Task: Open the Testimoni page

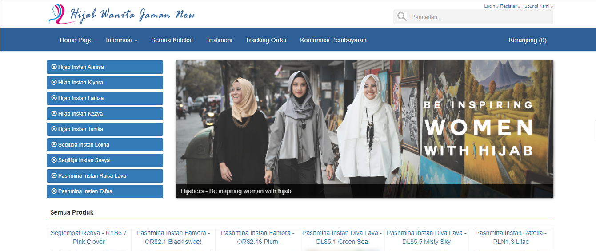Action: [219, 40]
